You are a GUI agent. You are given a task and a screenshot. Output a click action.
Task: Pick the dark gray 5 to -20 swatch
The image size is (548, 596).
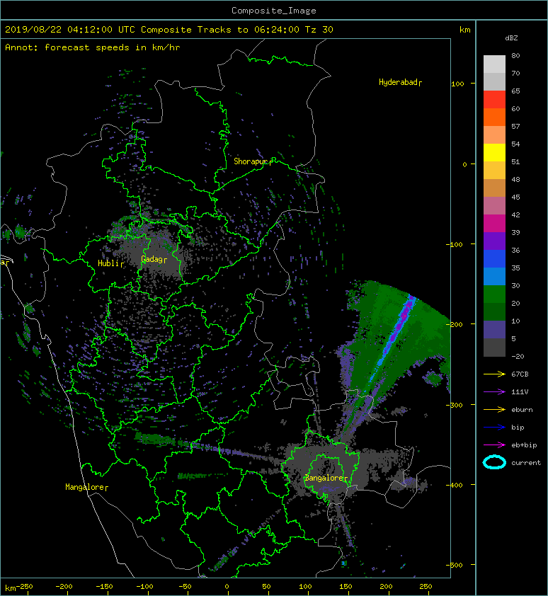coord(494,348)
